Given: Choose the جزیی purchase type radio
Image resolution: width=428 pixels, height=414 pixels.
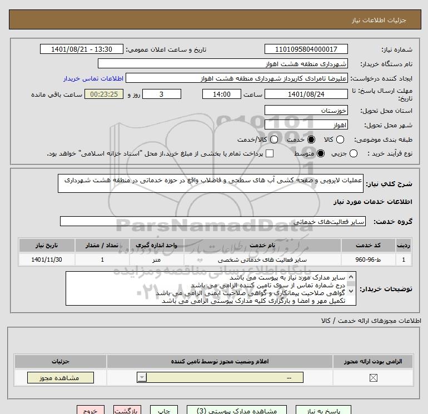Looking at the screenshot, I should (353, 153).
